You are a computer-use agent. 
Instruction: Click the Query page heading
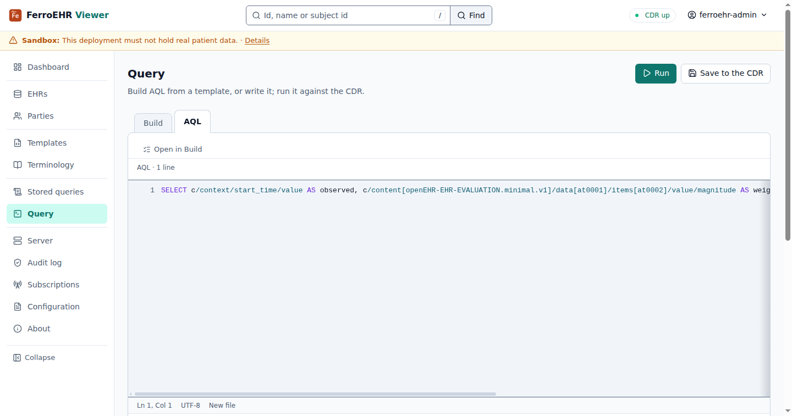pos(146,74)
